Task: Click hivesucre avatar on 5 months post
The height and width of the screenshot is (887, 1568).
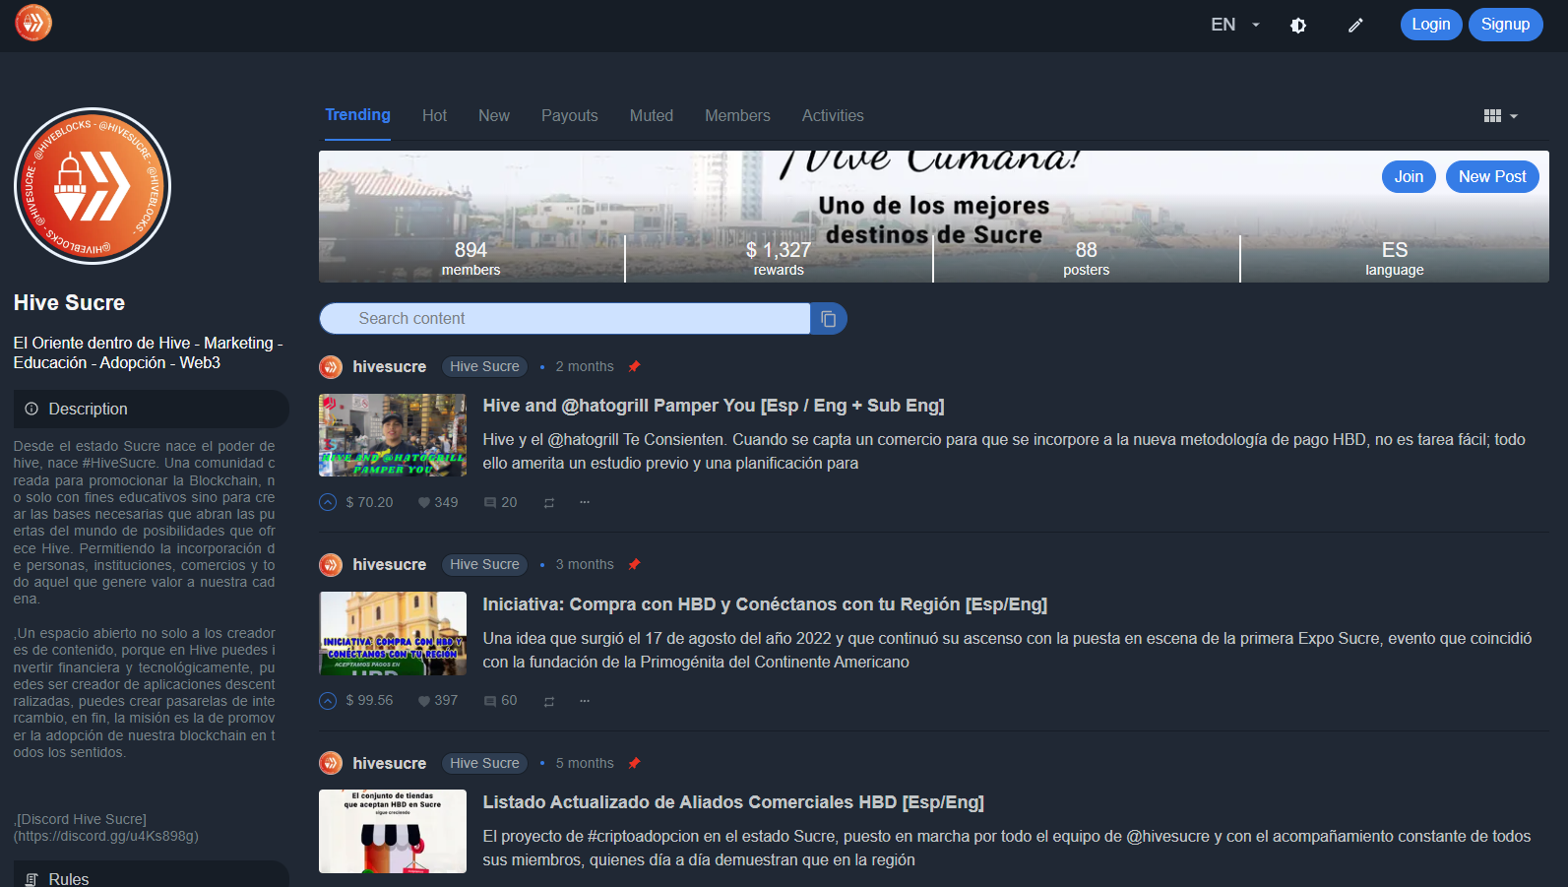Action: click(x=331, y=763)
